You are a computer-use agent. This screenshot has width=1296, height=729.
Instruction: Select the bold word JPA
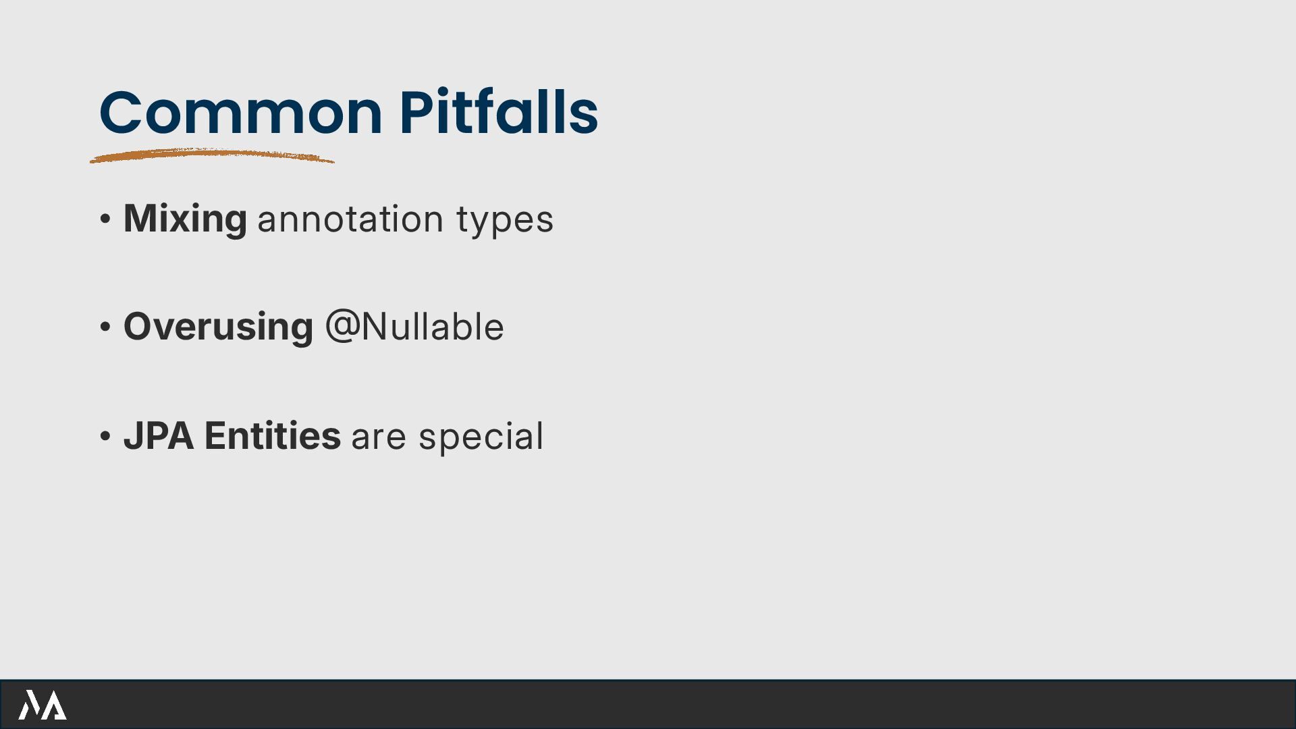pos(159,436)
